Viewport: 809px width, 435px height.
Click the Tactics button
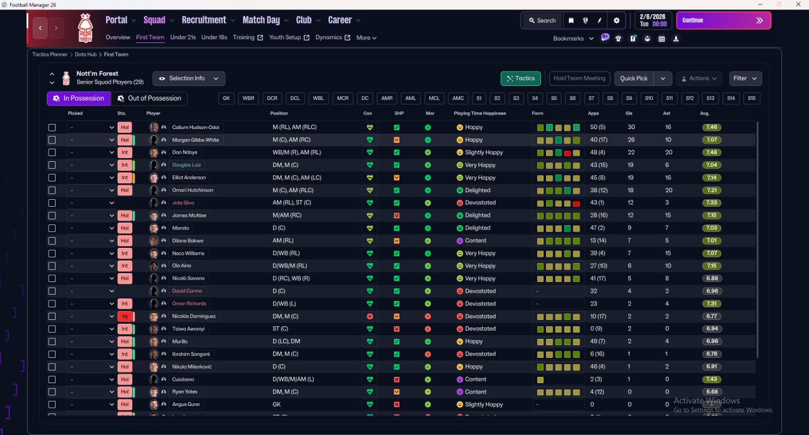tap(520, 78)
